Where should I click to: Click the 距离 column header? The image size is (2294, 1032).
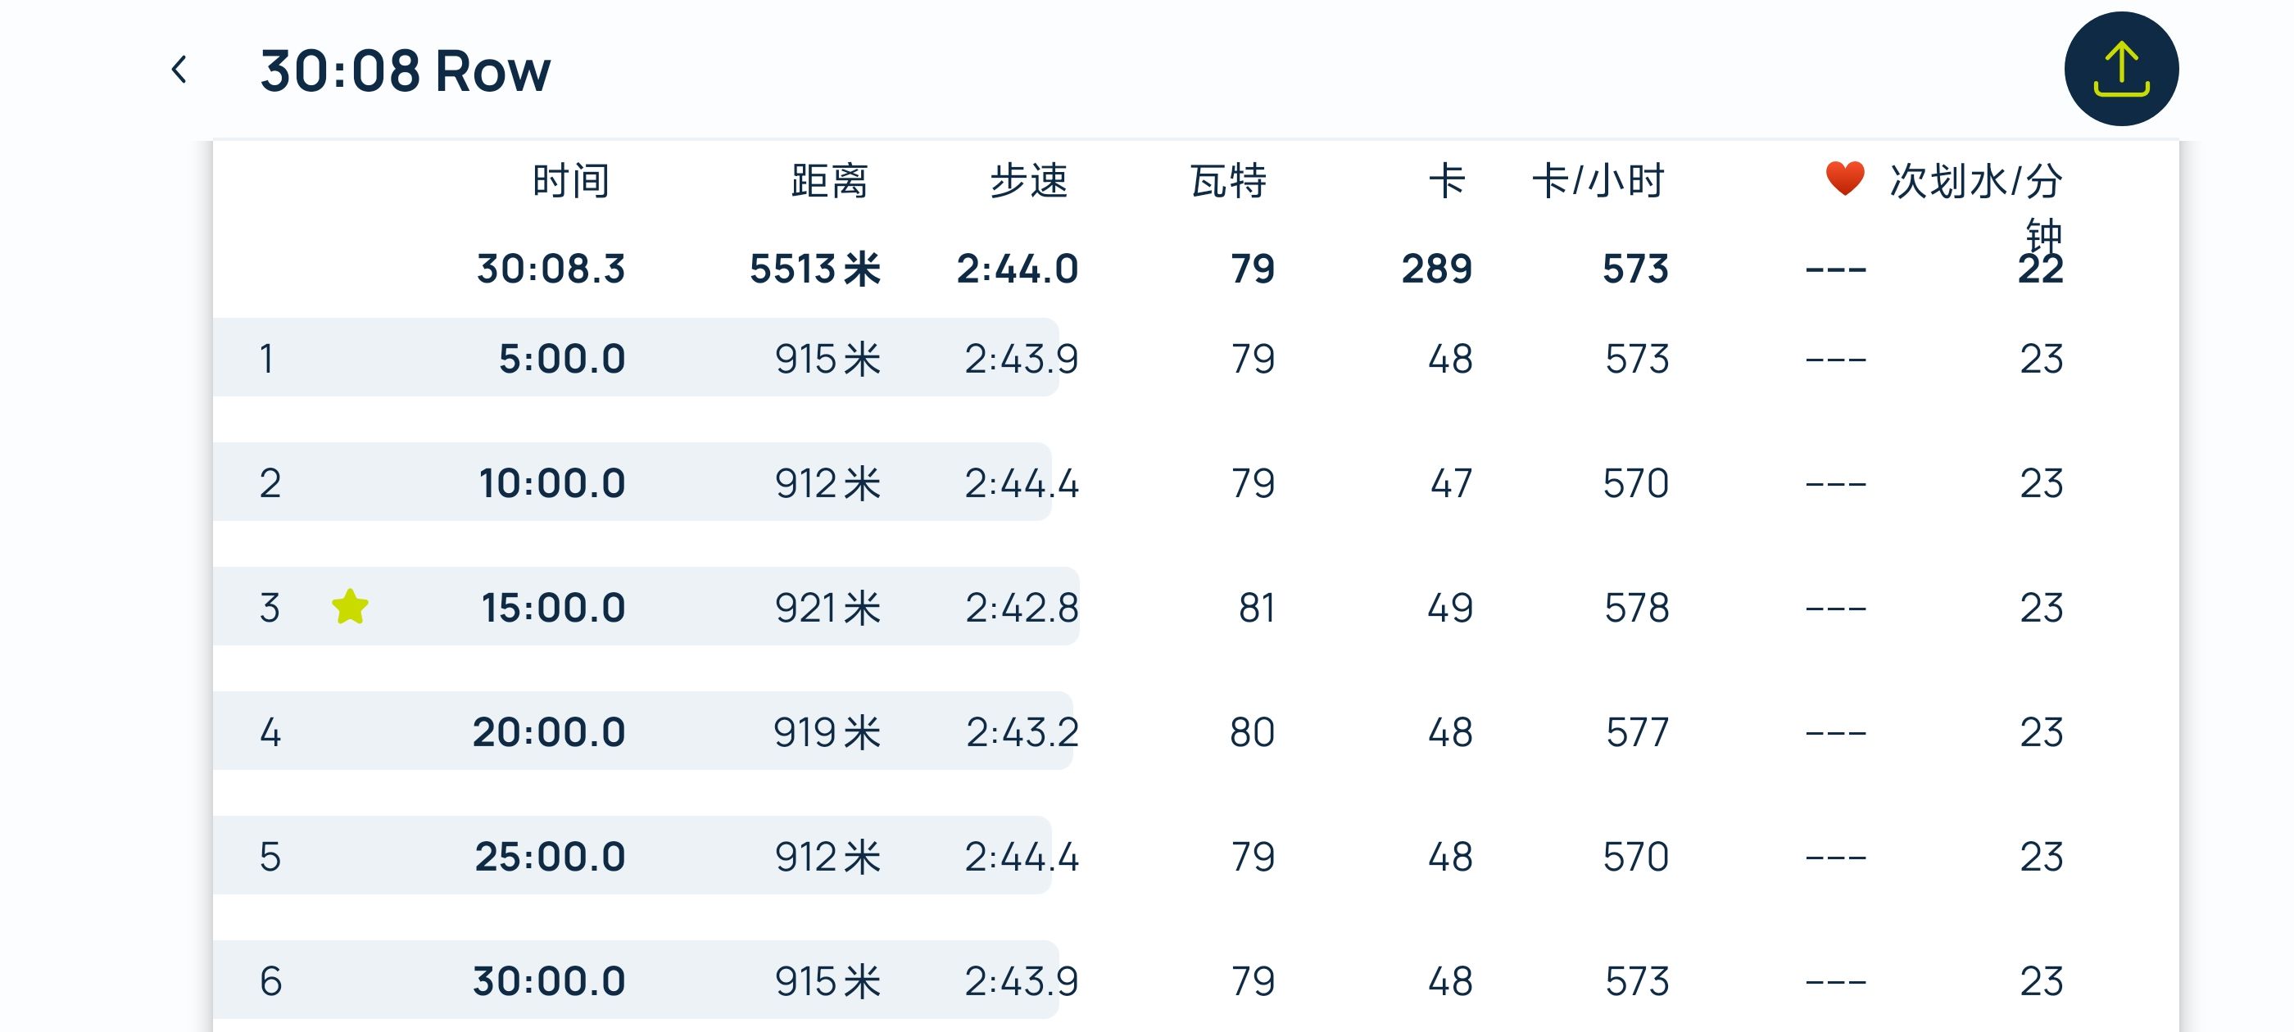tap(829, 181)
